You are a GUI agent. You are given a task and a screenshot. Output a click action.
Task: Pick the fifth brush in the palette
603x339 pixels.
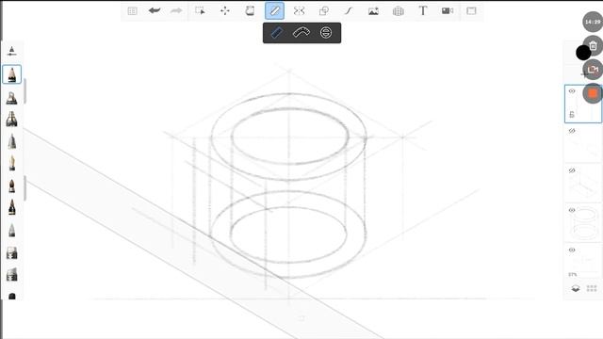pyautogui.click(x=12, y=163)
